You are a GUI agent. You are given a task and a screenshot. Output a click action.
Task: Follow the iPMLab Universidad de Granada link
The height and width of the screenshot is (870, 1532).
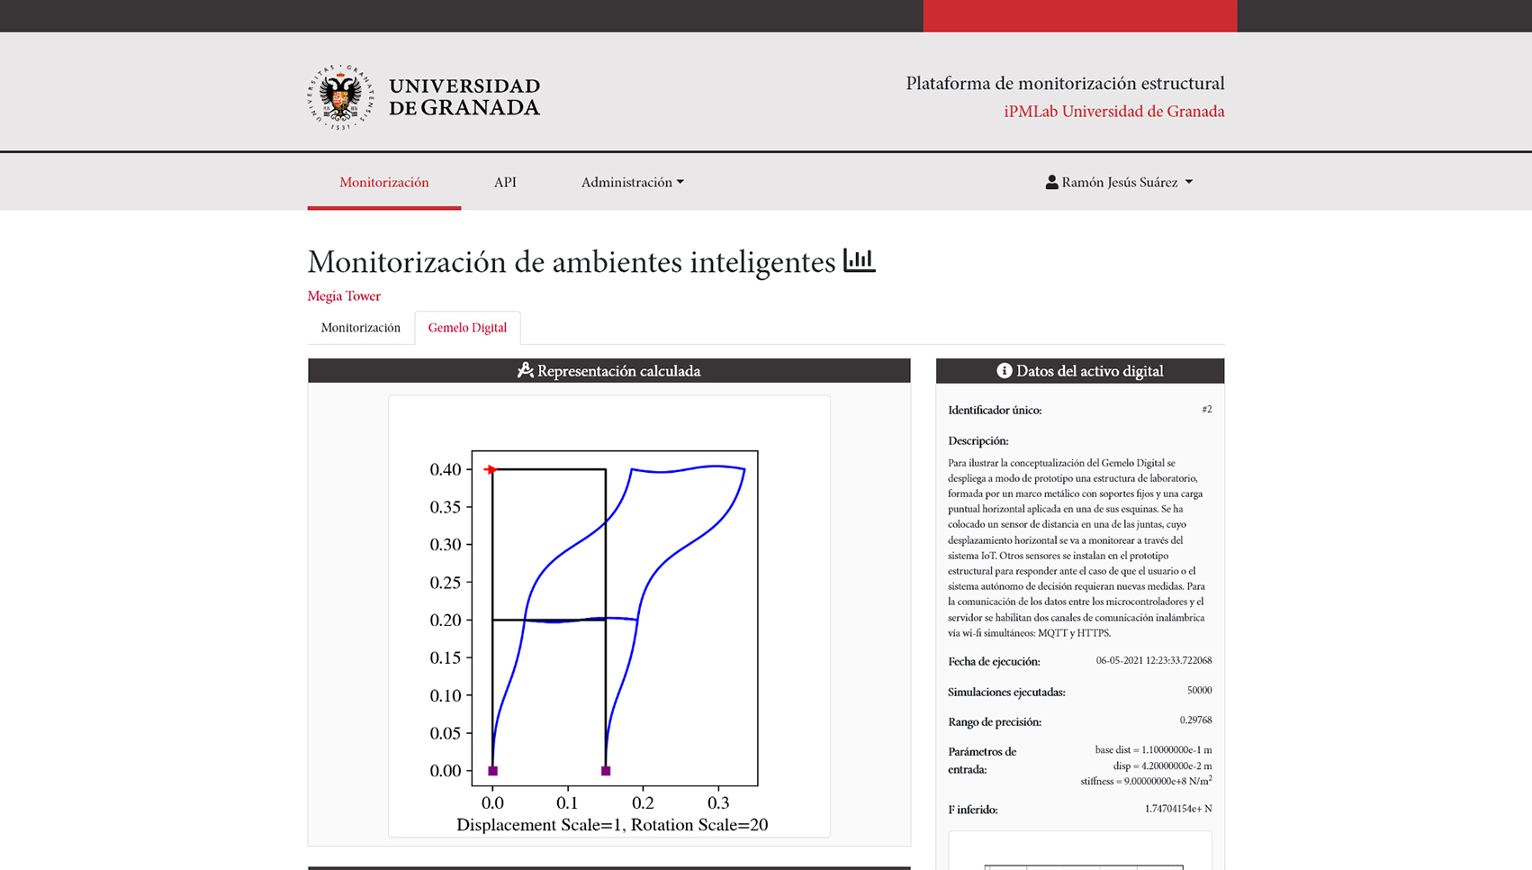click(x=1113, y=112)
